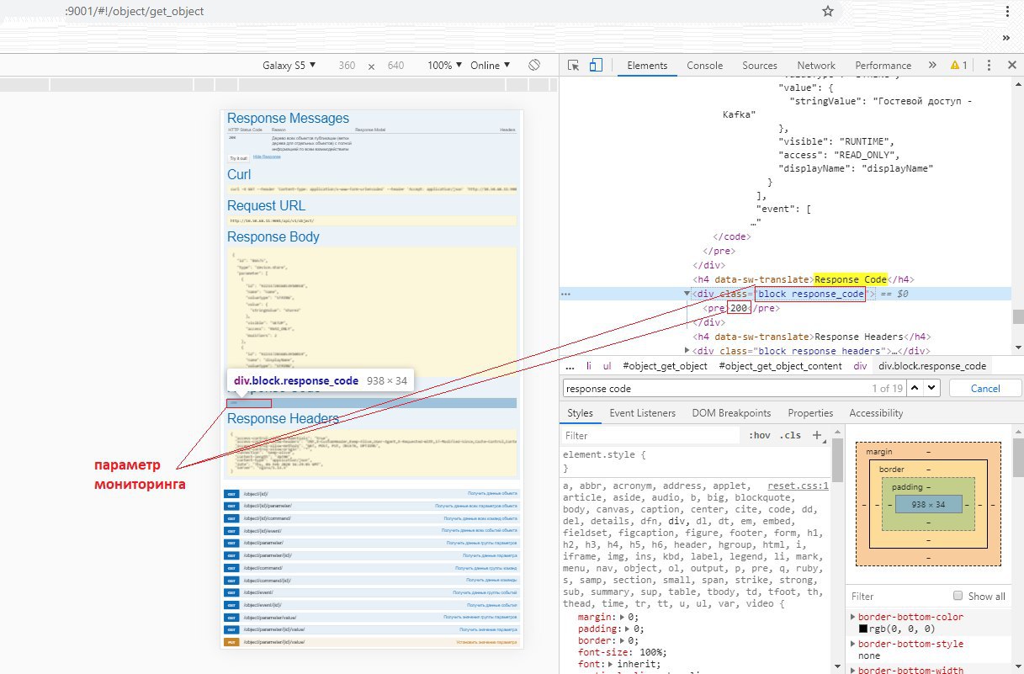Switch to the Performance tab
Screen dimensions: 1024x674
click(x=883, y=65)
